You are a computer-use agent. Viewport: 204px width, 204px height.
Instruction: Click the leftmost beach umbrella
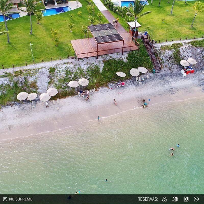click(22, 96)
